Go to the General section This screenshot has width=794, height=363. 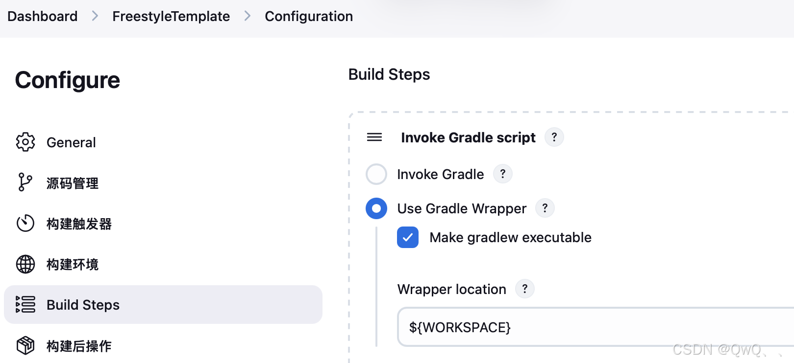pyautogui.click(x=163, y=142)
